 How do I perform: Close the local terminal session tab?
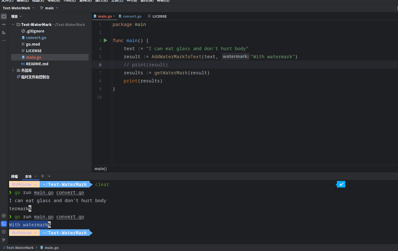coord(36,176)
